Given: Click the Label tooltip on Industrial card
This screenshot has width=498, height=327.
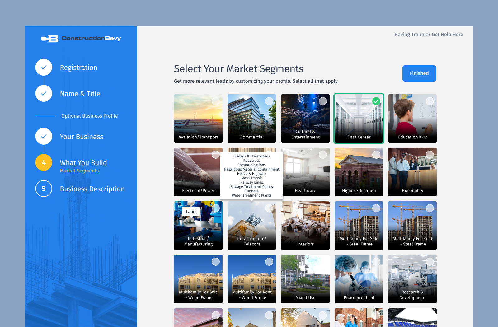Looking at the screenshot, I should click(x=191, y=212).
